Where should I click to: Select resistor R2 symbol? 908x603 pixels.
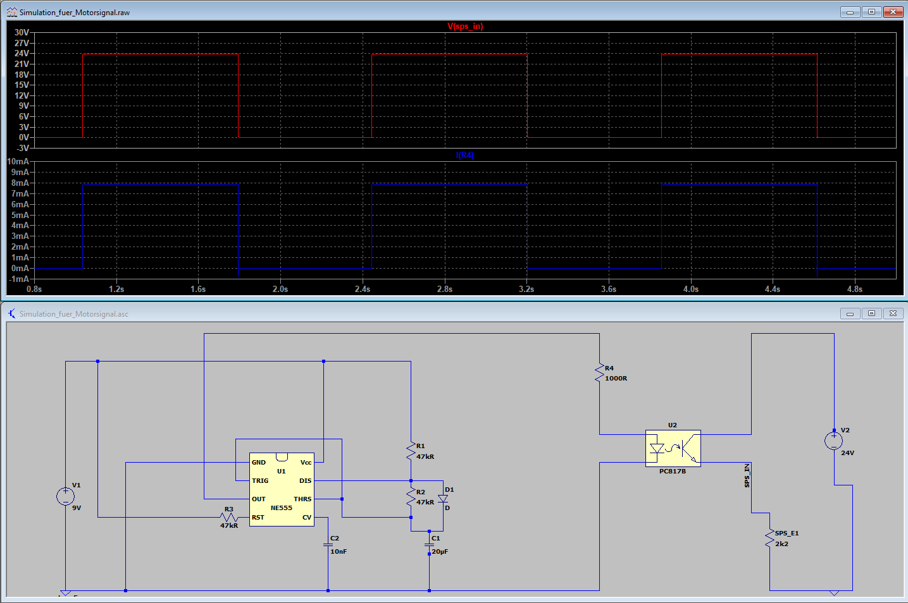(x=411, y=497)
